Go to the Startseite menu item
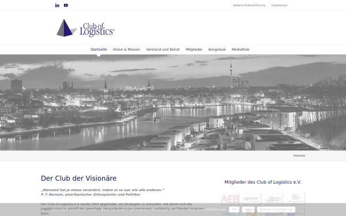346x216 pixels. point(99,50)
